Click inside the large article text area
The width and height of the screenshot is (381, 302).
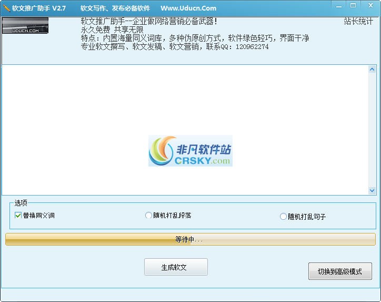pos(185,130)
